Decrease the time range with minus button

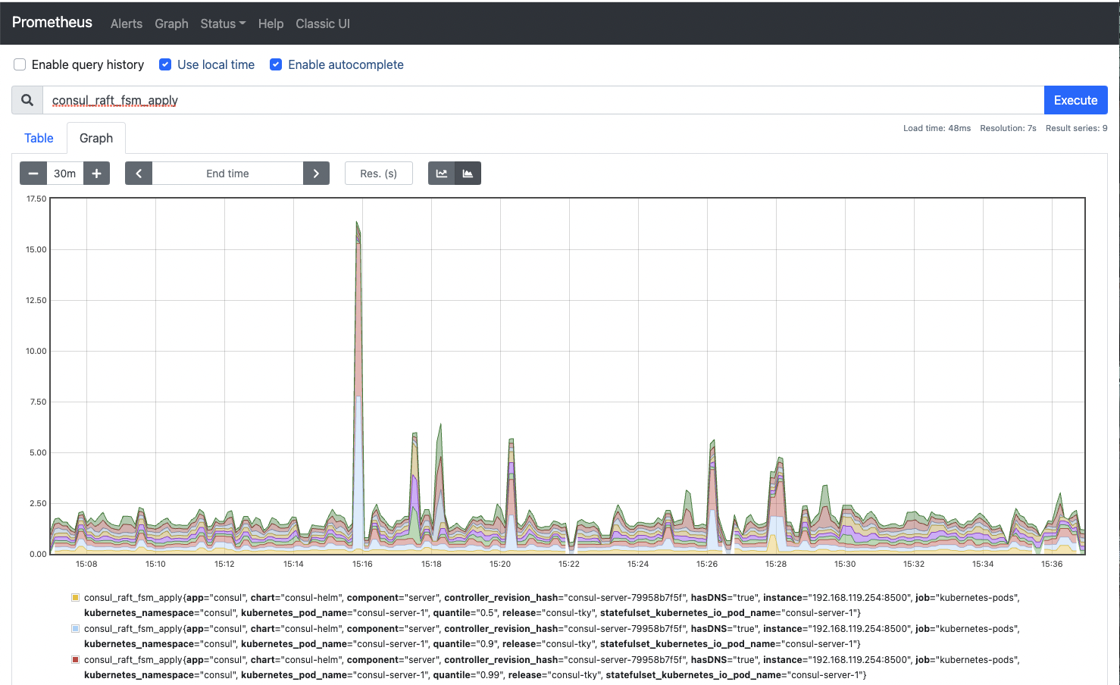click(33, 174)
